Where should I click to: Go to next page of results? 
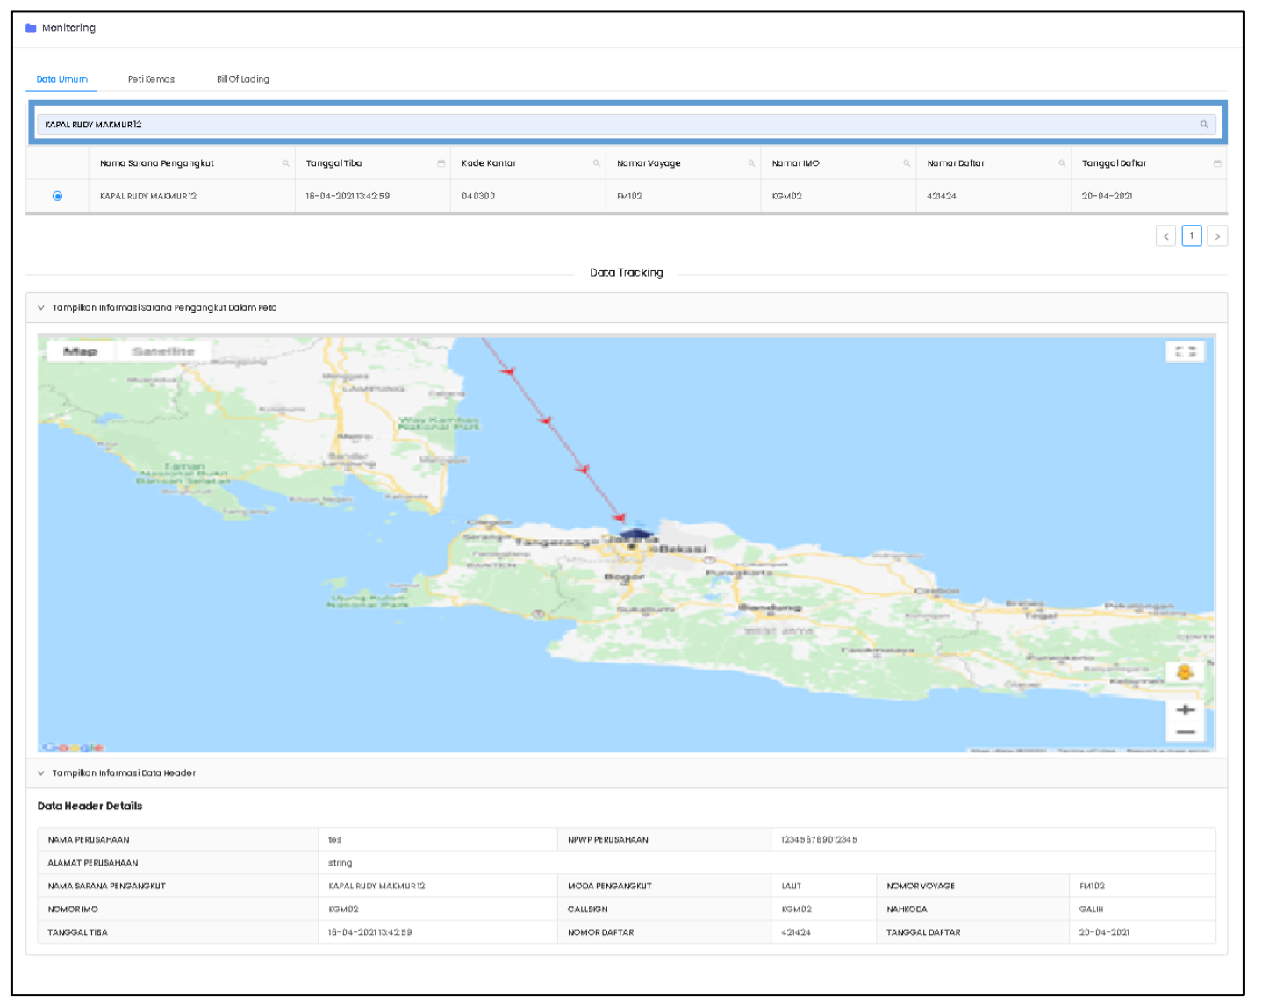(1216, 236)
